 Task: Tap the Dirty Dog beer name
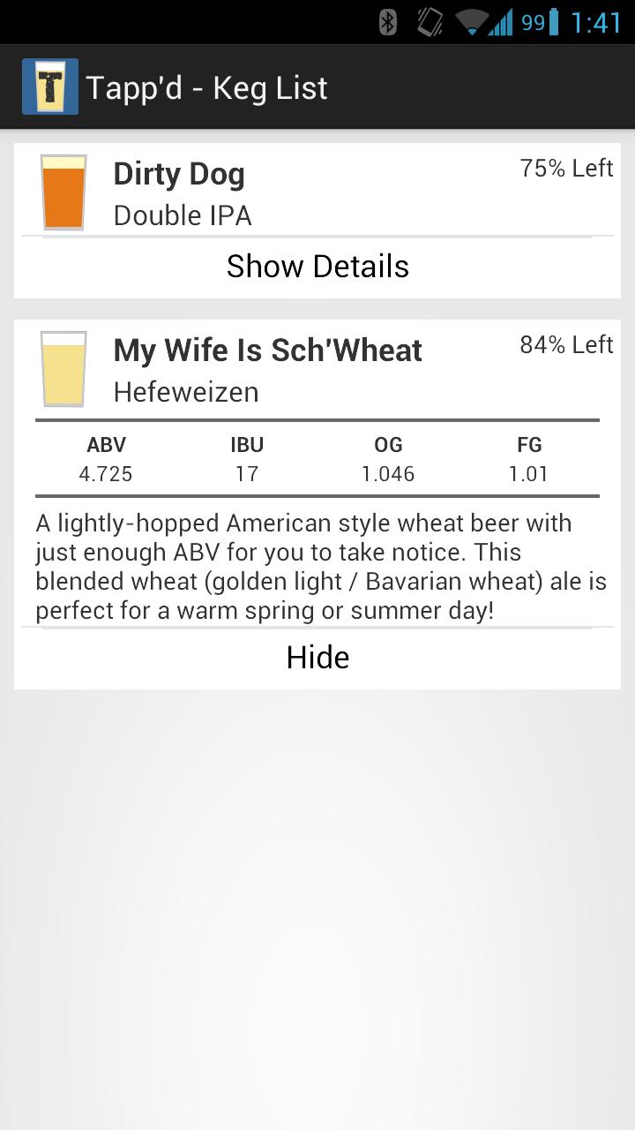coord(179,174)
